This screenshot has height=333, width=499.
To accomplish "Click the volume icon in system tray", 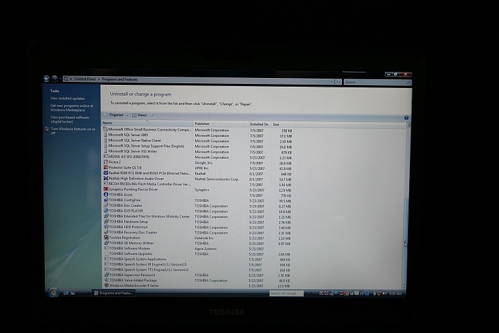I will (384, 294).
